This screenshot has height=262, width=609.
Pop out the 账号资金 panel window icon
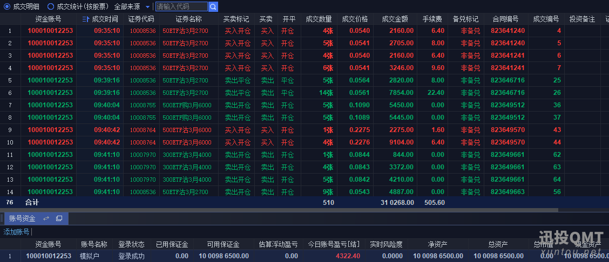click(x=59, y=218)
